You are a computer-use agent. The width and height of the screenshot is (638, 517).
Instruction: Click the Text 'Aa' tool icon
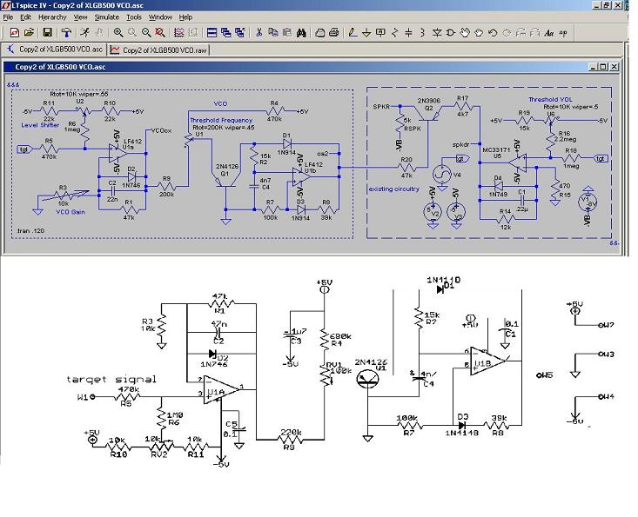click(x=548, y=32)
